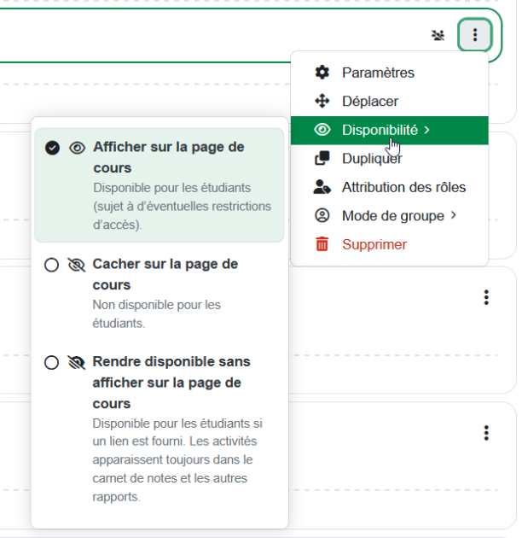Choose Dupliquer from the actions menu

pyautogui.click(x=372, y=159)
